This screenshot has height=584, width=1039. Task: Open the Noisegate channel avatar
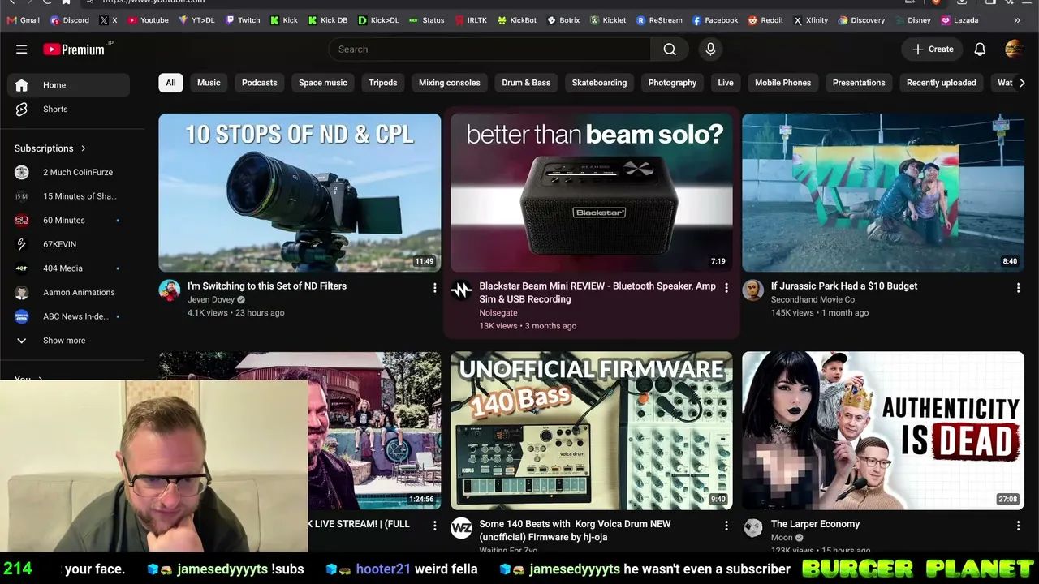click(x=461, y=290)
